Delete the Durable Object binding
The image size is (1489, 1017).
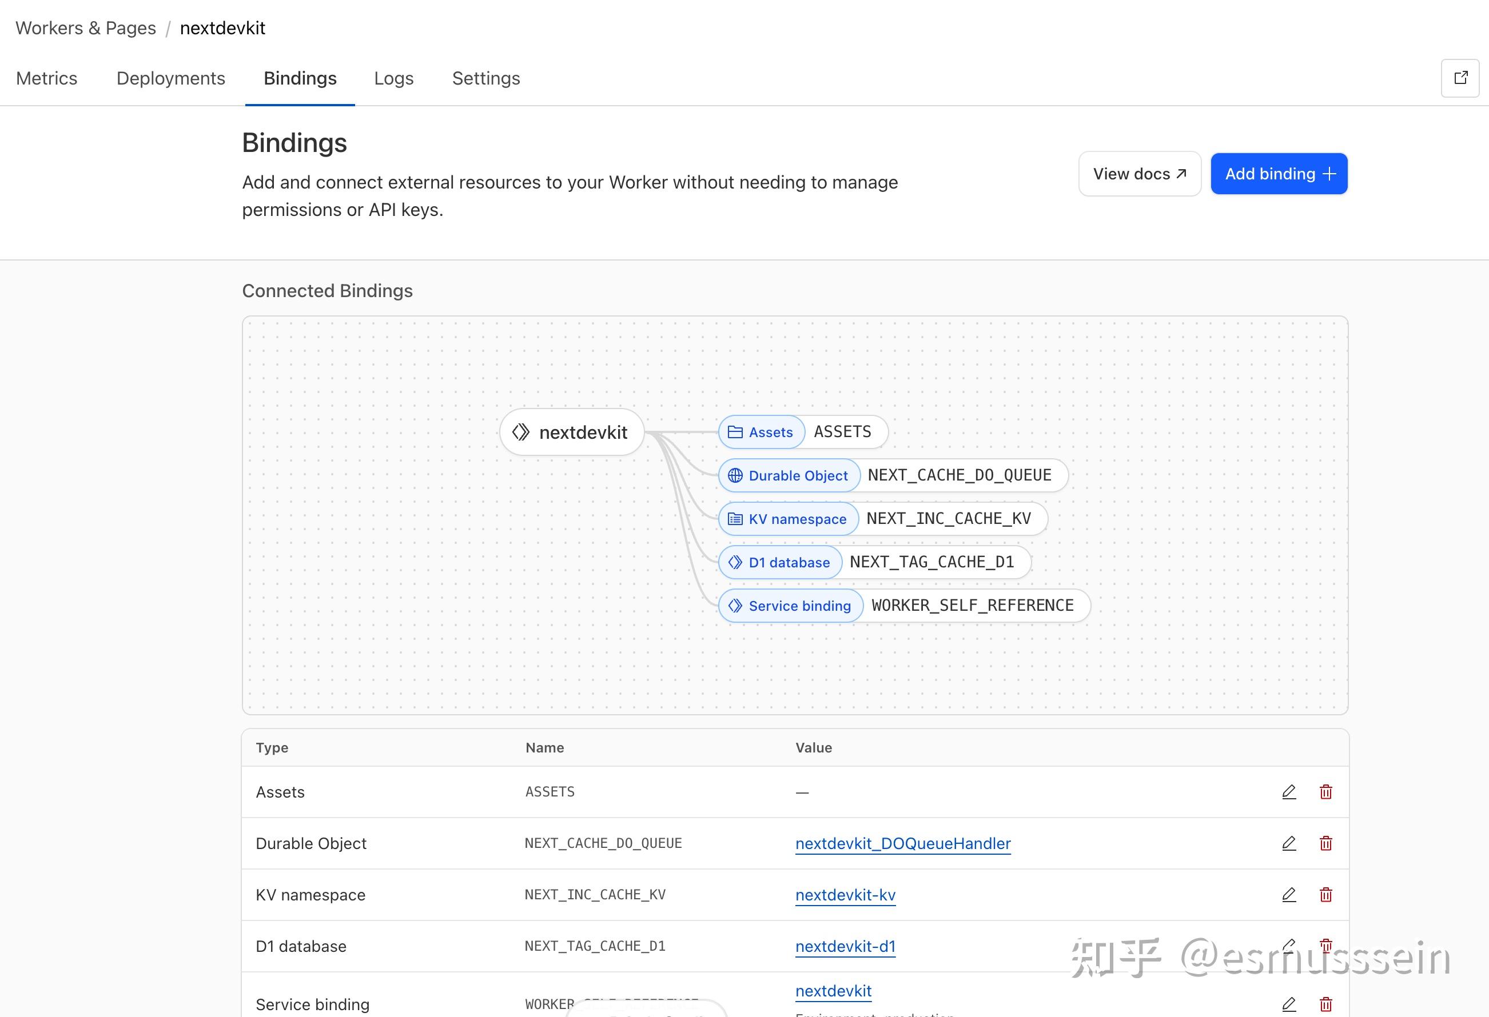[x=1325, y=843]
